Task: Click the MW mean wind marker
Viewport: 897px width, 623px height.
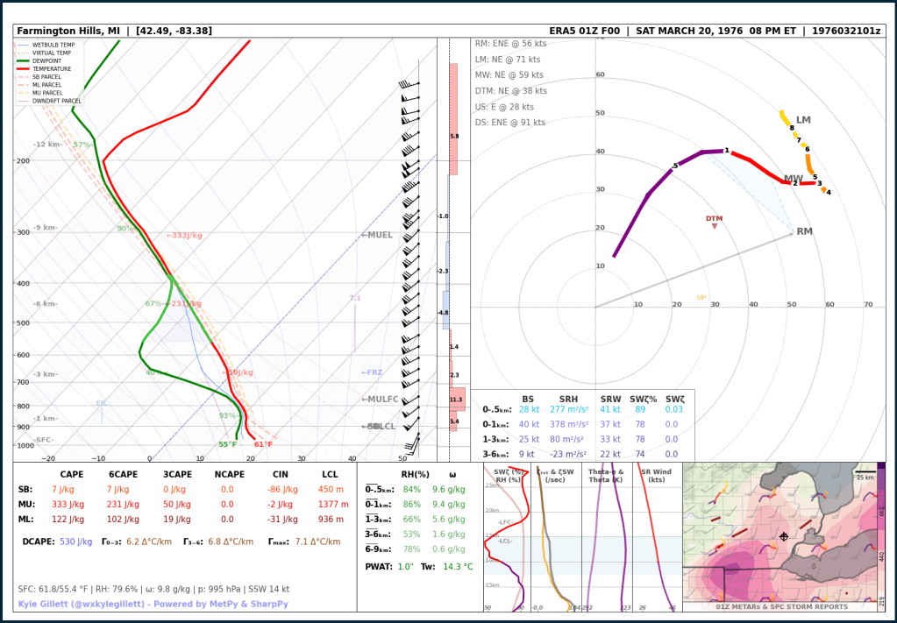Action: tap(793, 179)
